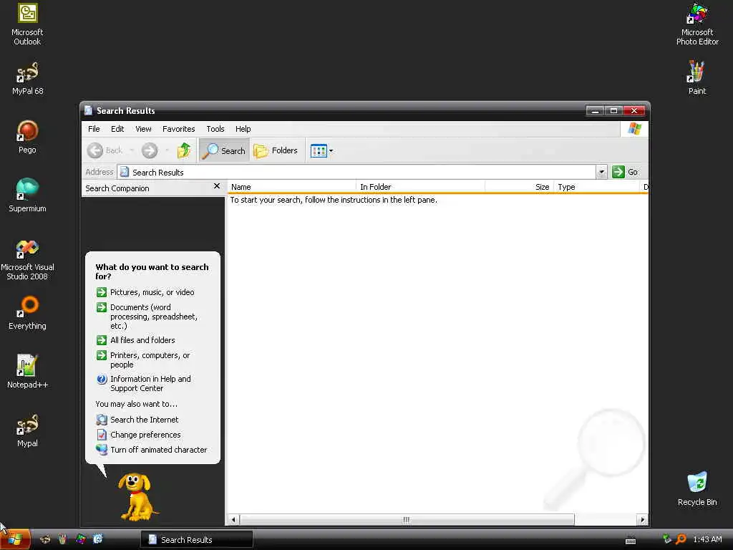Launch Mypal from quick launch
Image resolution: width=733 pixels, height=550 pixels.
tap(45, 539)
